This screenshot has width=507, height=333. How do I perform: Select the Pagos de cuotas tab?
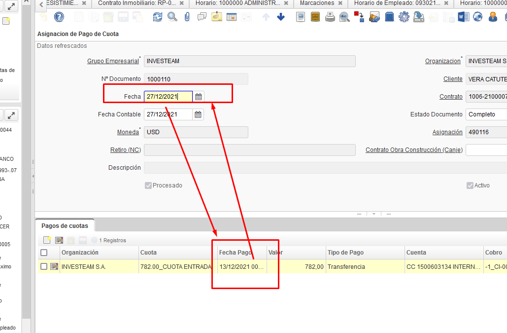click(65, 226)
